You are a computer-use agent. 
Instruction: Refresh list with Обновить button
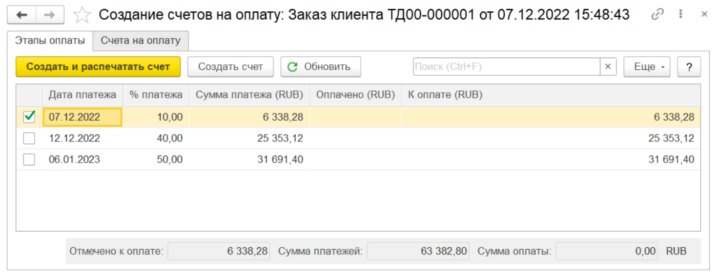pos(320,67)
